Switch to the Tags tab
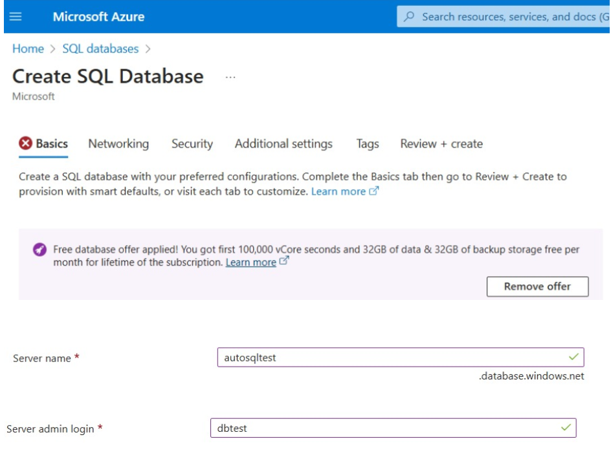 [366, 144]
